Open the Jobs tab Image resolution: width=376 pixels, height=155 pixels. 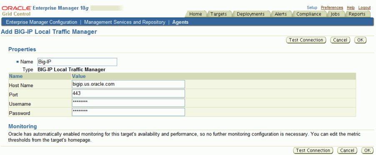335,14
